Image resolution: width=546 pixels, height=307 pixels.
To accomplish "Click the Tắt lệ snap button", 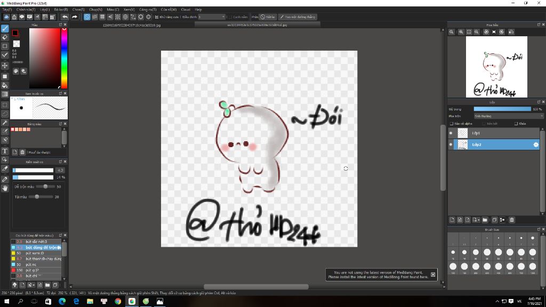I will click(268, 17).
